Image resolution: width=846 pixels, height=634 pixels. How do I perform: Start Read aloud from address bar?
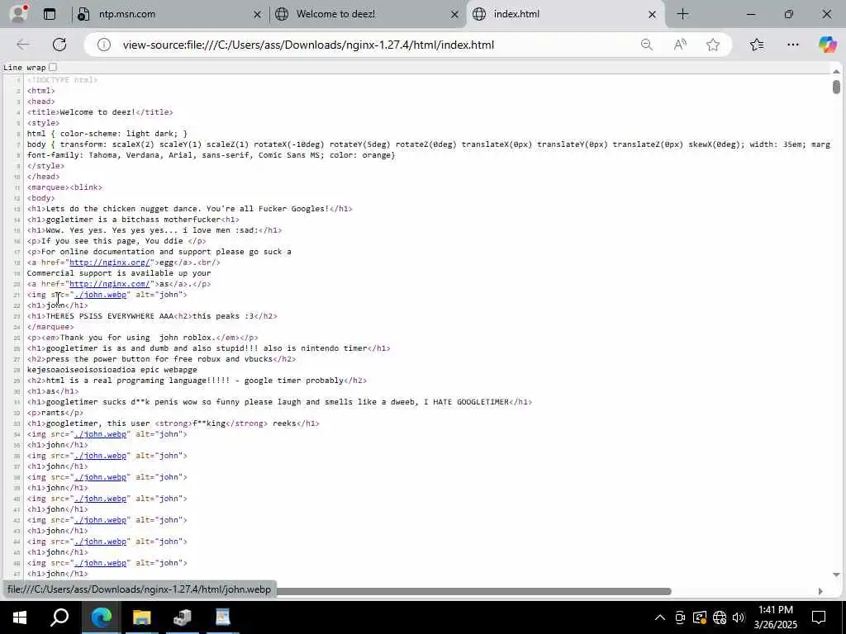point(680,45)
